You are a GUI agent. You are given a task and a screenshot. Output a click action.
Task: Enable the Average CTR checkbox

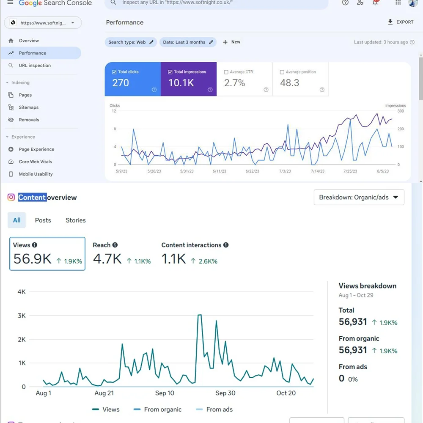[226, 72]
